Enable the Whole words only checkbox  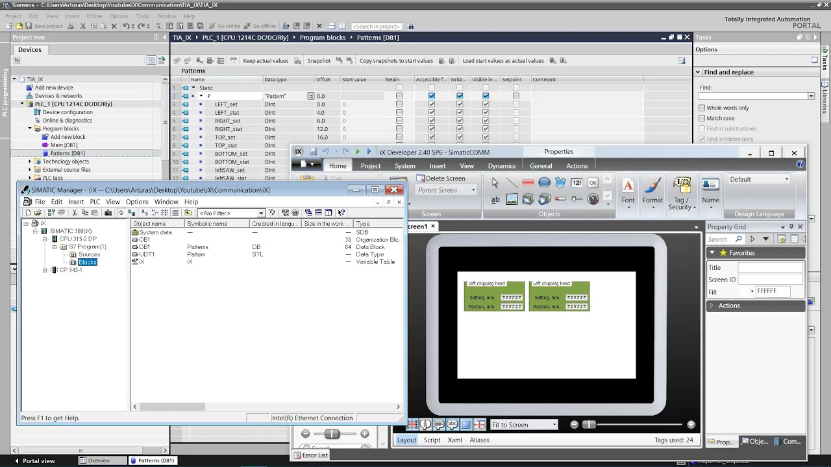[x=702, y=108]
